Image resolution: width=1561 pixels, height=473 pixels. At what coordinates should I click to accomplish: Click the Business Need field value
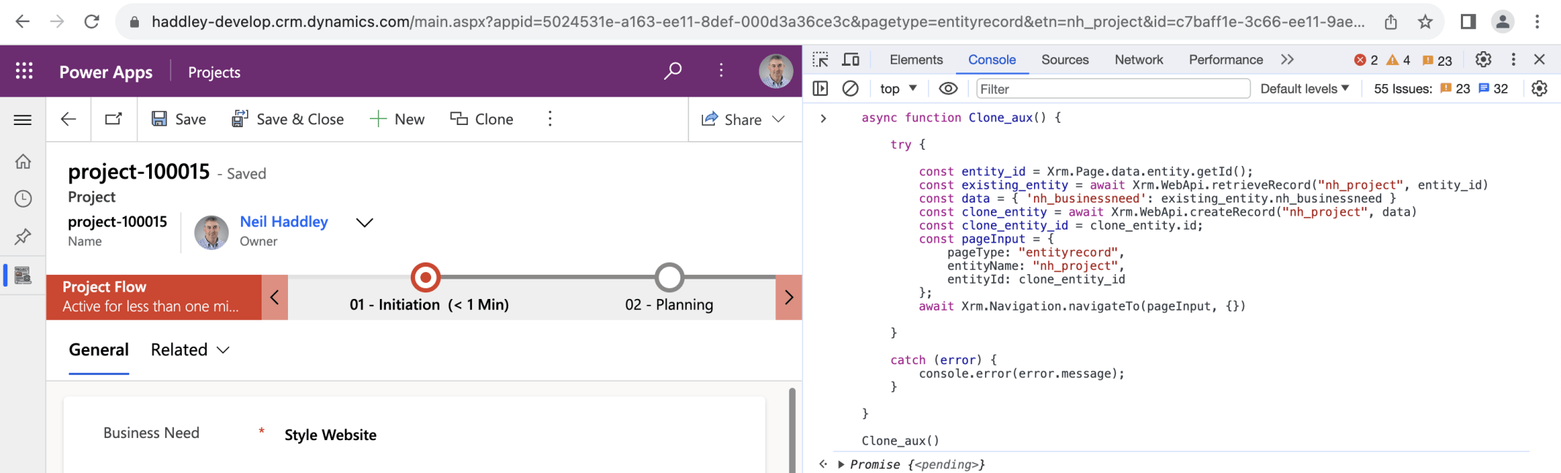330,435
